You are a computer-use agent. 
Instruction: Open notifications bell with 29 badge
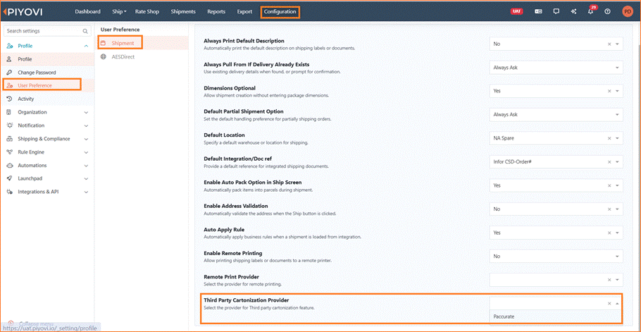(x=591, y=11)
